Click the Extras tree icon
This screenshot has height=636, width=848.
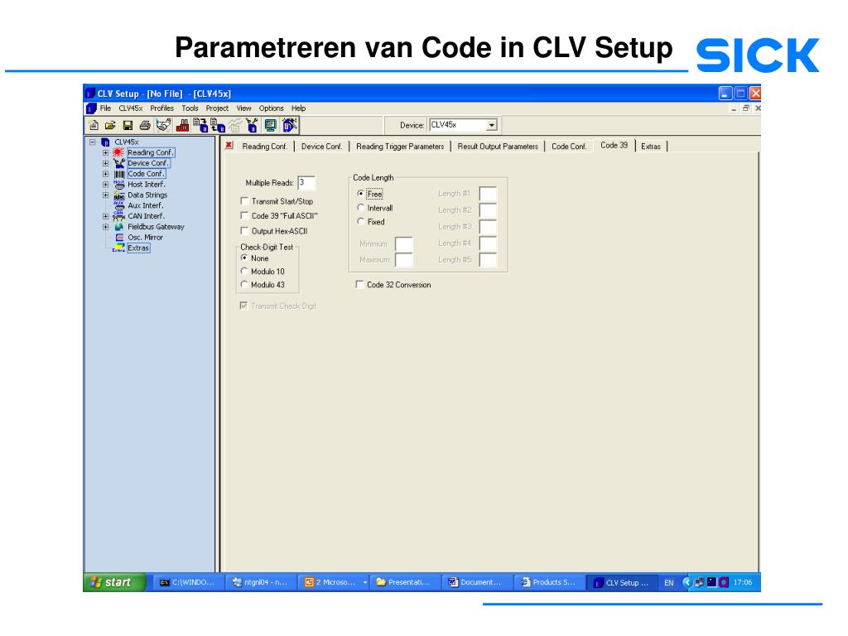pos(118,248)
